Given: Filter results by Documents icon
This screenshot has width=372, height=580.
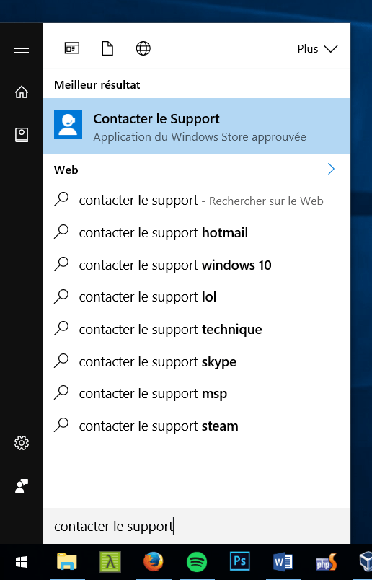Looking at the screenshot, I should point(107,48).
